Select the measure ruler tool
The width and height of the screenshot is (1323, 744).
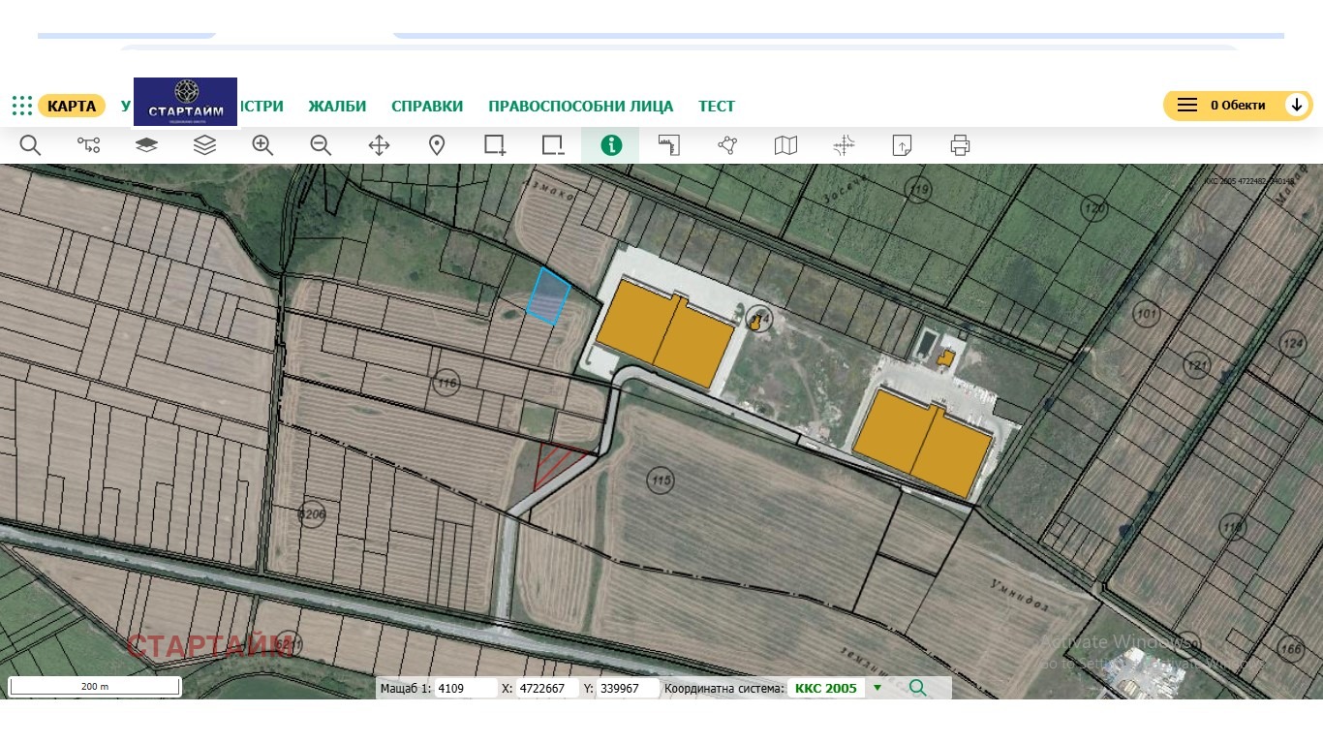[x=668, y=145]
